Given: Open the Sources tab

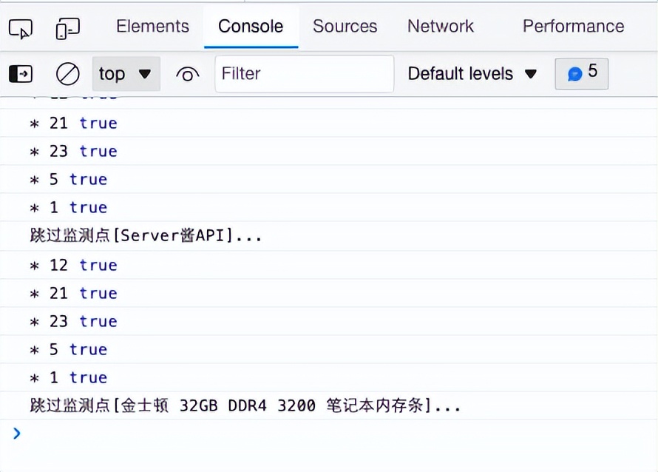Looking at the screenshot, I should [345, 26].
